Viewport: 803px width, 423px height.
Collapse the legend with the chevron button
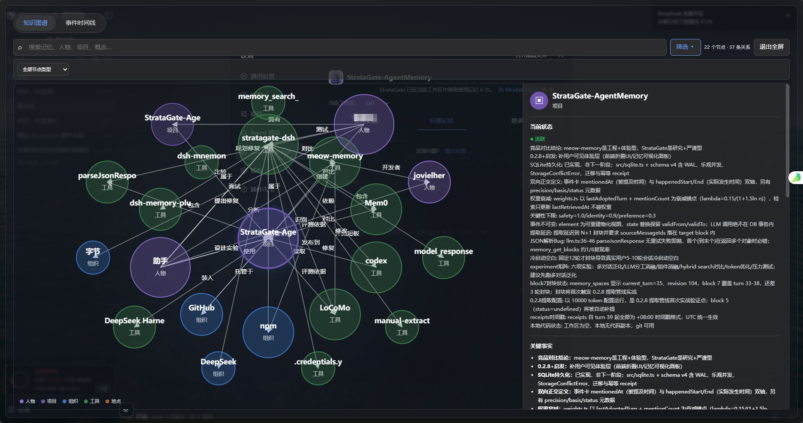(126, 410)
